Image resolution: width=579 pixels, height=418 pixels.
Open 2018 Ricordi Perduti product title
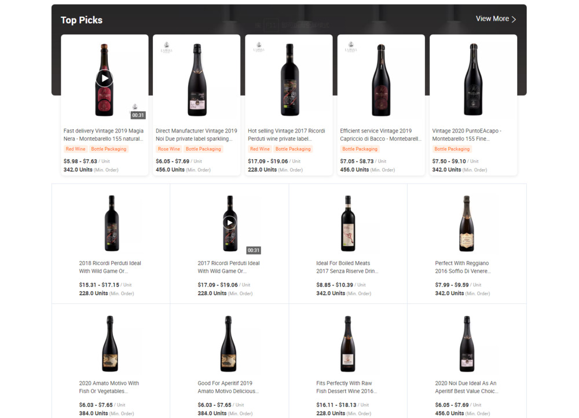(x=110, y=267)
